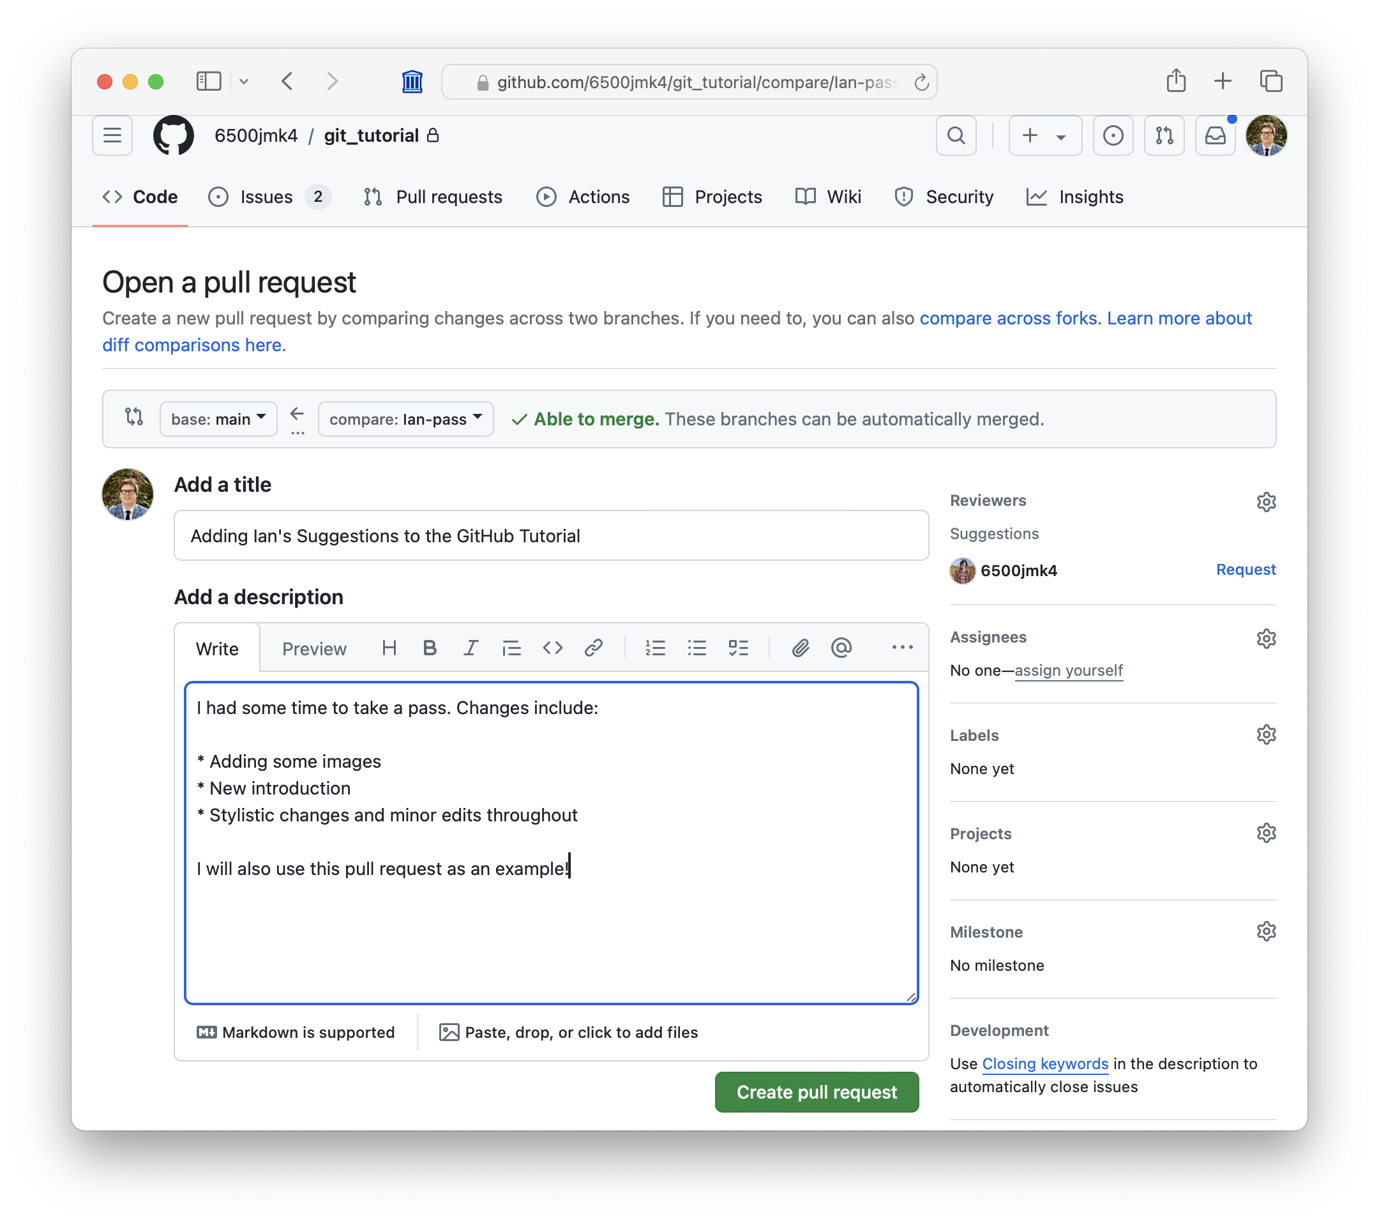The width and height of the screenshot is (1379, 1225).
Task: Insert a quote block
Action: [x=511, y=649]
